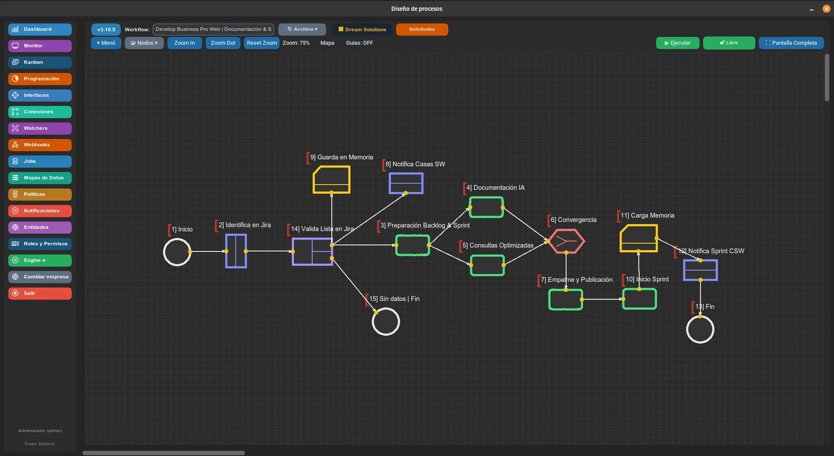The height and width of the screenshot is (456, 834).
Task: Open the Dashboard sidebar item
Action: (40, 29)
